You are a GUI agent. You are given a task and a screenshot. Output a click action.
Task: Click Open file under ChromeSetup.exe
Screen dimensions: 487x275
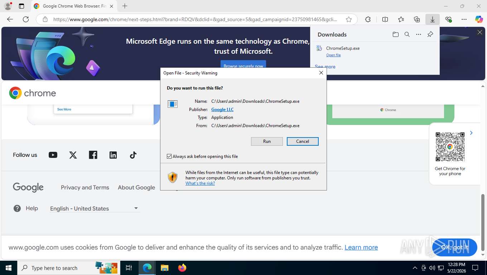[333, 55]
